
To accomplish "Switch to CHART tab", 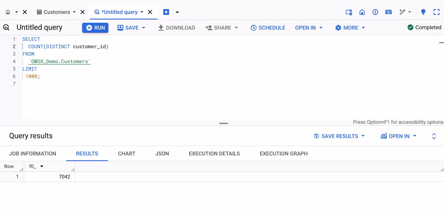I will click(x=127, y=154).
